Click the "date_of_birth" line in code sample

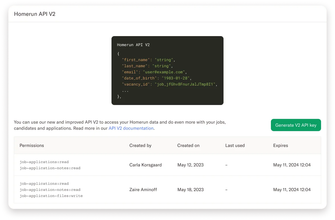coord(156,78)
